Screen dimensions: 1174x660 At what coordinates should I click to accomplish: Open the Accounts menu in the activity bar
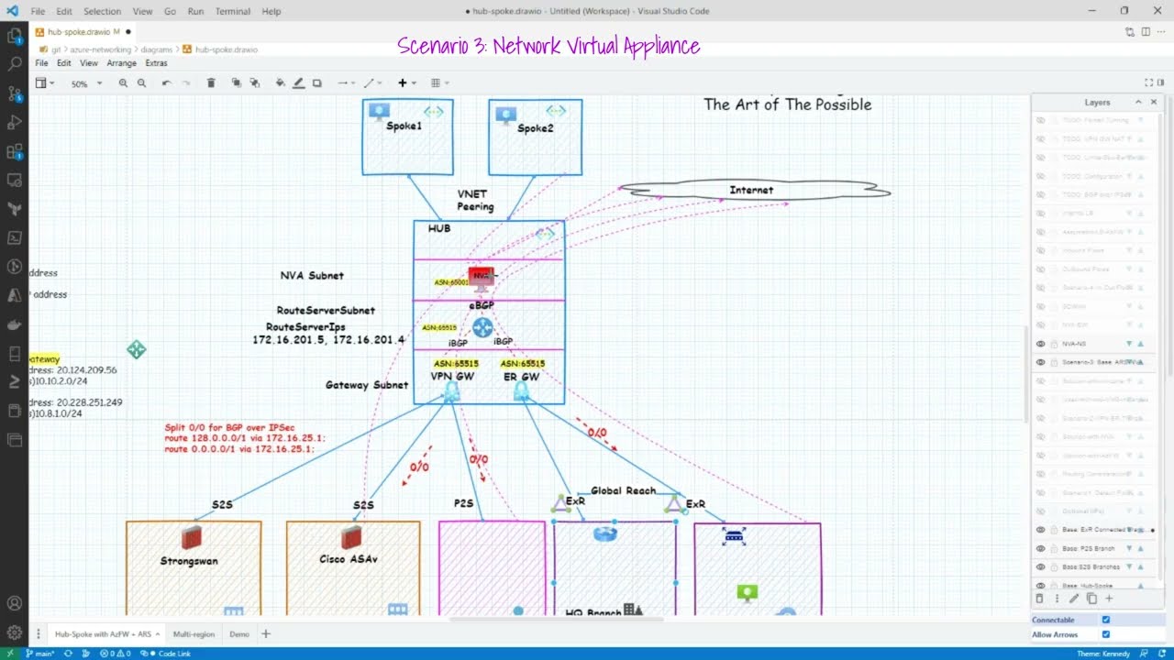coord(15,603)
